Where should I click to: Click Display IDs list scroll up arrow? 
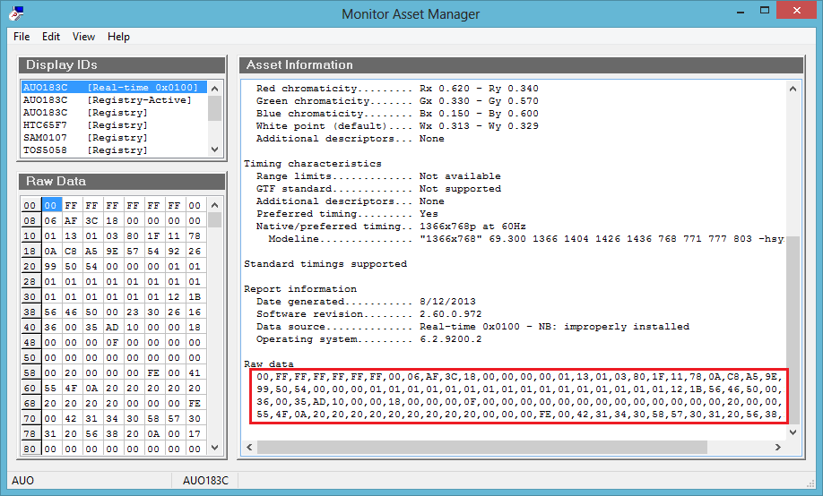(x=214, y=88)
